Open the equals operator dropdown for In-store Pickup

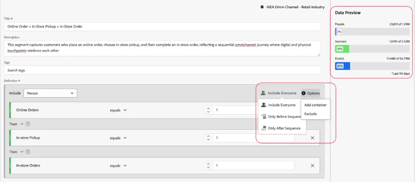point(118,138)
